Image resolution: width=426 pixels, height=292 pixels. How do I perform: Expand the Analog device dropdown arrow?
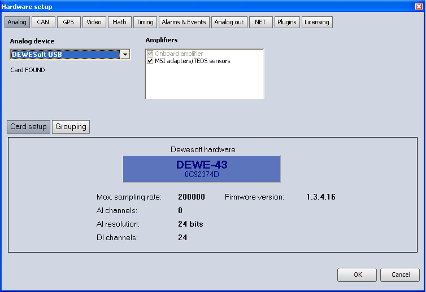[125, 55]
